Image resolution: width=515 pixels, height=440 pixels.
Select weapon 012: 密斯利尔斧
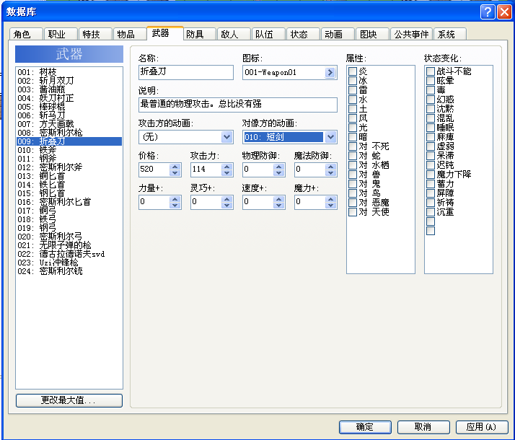point(69,167)
